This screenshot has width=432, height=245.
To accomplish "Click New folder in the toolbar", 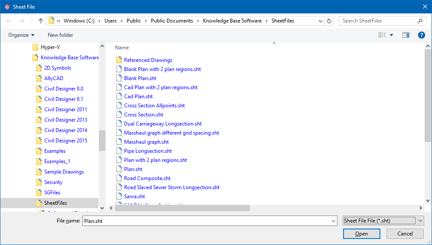I will pos(60,35).
